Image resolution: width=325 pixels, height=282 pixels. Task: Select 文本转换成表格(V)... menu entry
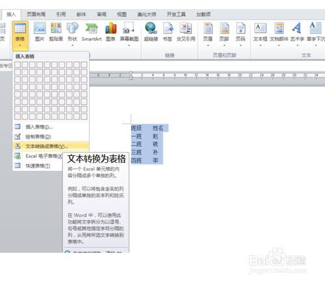point(51,146)
